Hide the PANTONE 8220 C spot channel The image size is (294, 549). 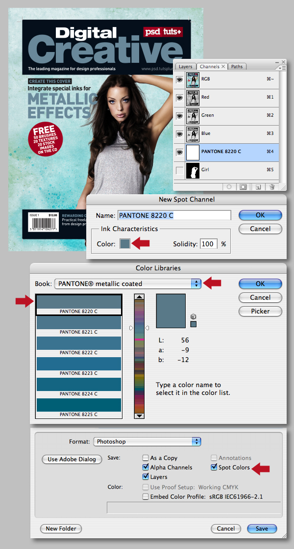click(180, 153)
